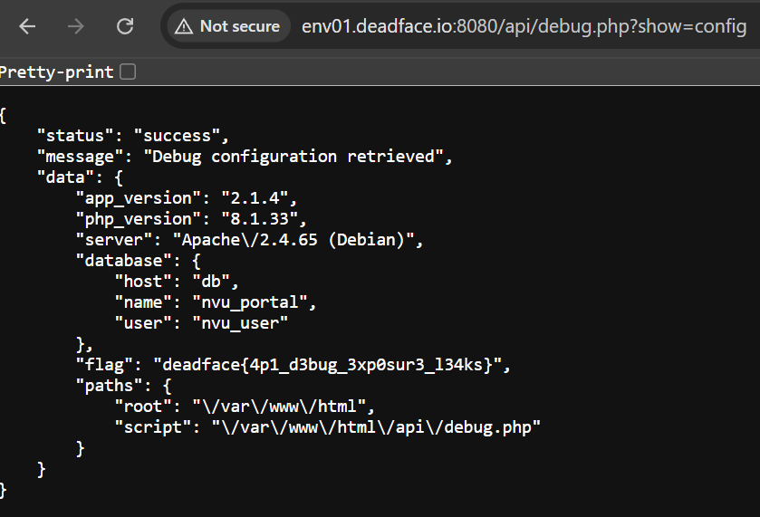Focus the address bar URL

[524, 26]
